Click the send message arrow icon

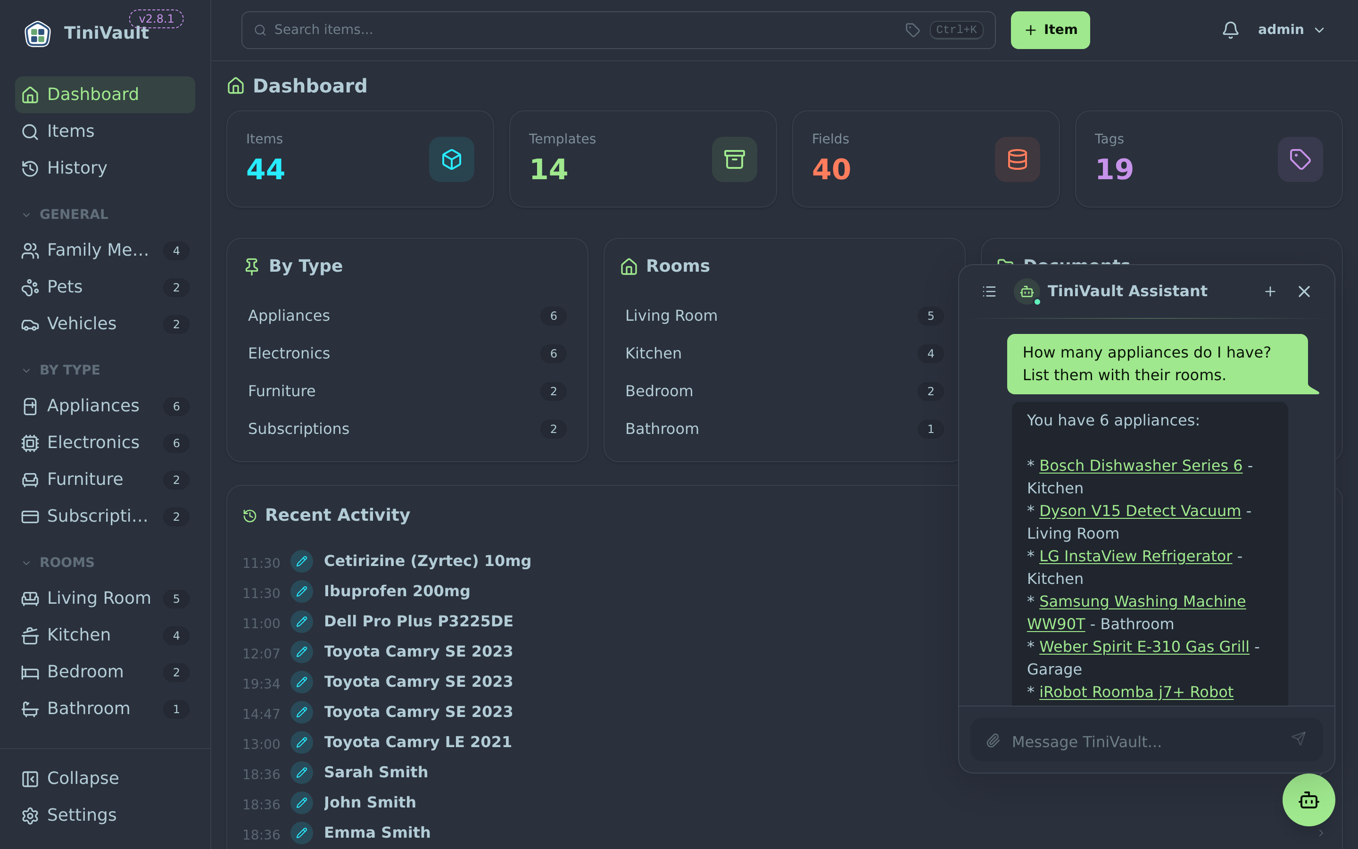[x=1299, y=738]
